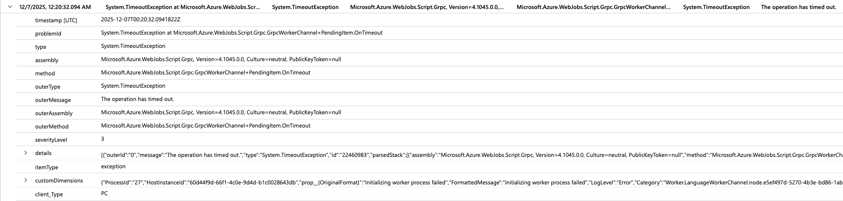Click the outerAssembly field label
This screenshot has width=843, height=201.
coord(54,113)
